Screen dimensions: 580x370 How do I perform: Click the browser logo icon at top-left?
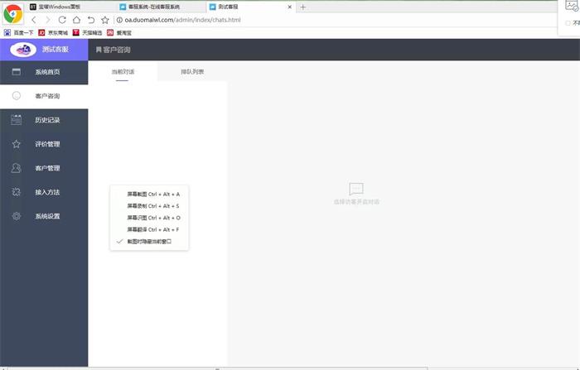[13, 14]
